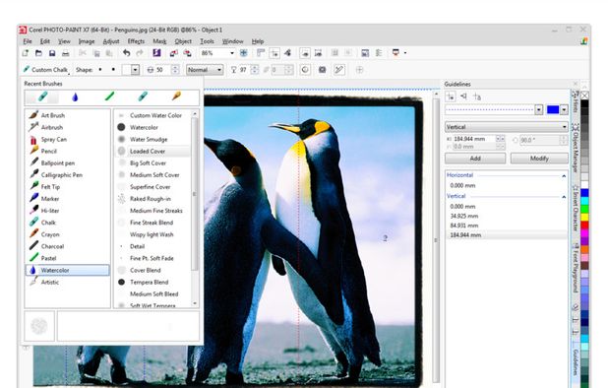This screenshot has width=608, height=388.
Task: Select the chalk brush in Recent Brushes
Action: click(x=42, y=97)
